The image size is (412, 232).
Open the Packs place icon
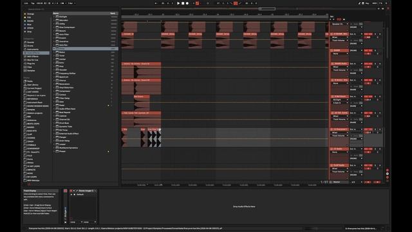click(25, 81)
